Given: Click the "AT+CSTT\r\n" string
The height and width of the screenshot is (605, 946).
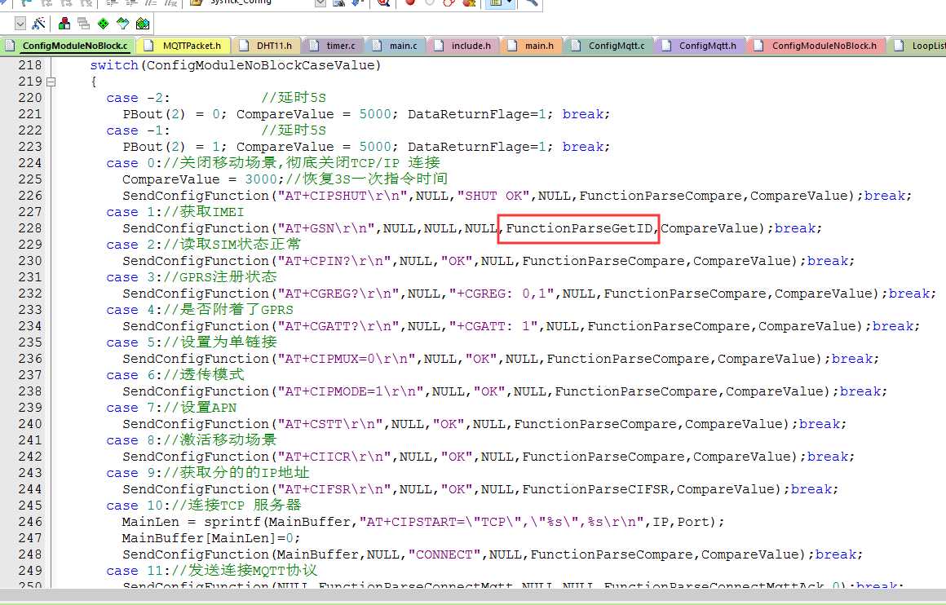Looking at the screenshot, I should pyautogui.click(x=329, y=423).
